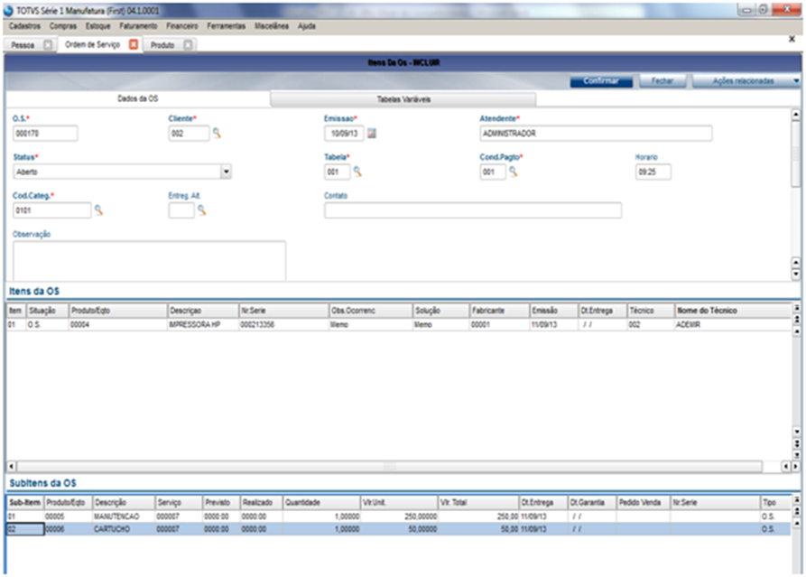The height and width of the screenshot is (577, 806).
Task: Open the Cadastros menu
Action: click(24, 25)
